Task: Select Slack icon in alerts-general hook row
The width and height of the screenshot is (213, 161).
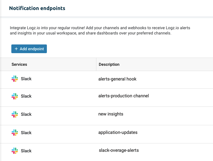Action: (x=15, y=79)
